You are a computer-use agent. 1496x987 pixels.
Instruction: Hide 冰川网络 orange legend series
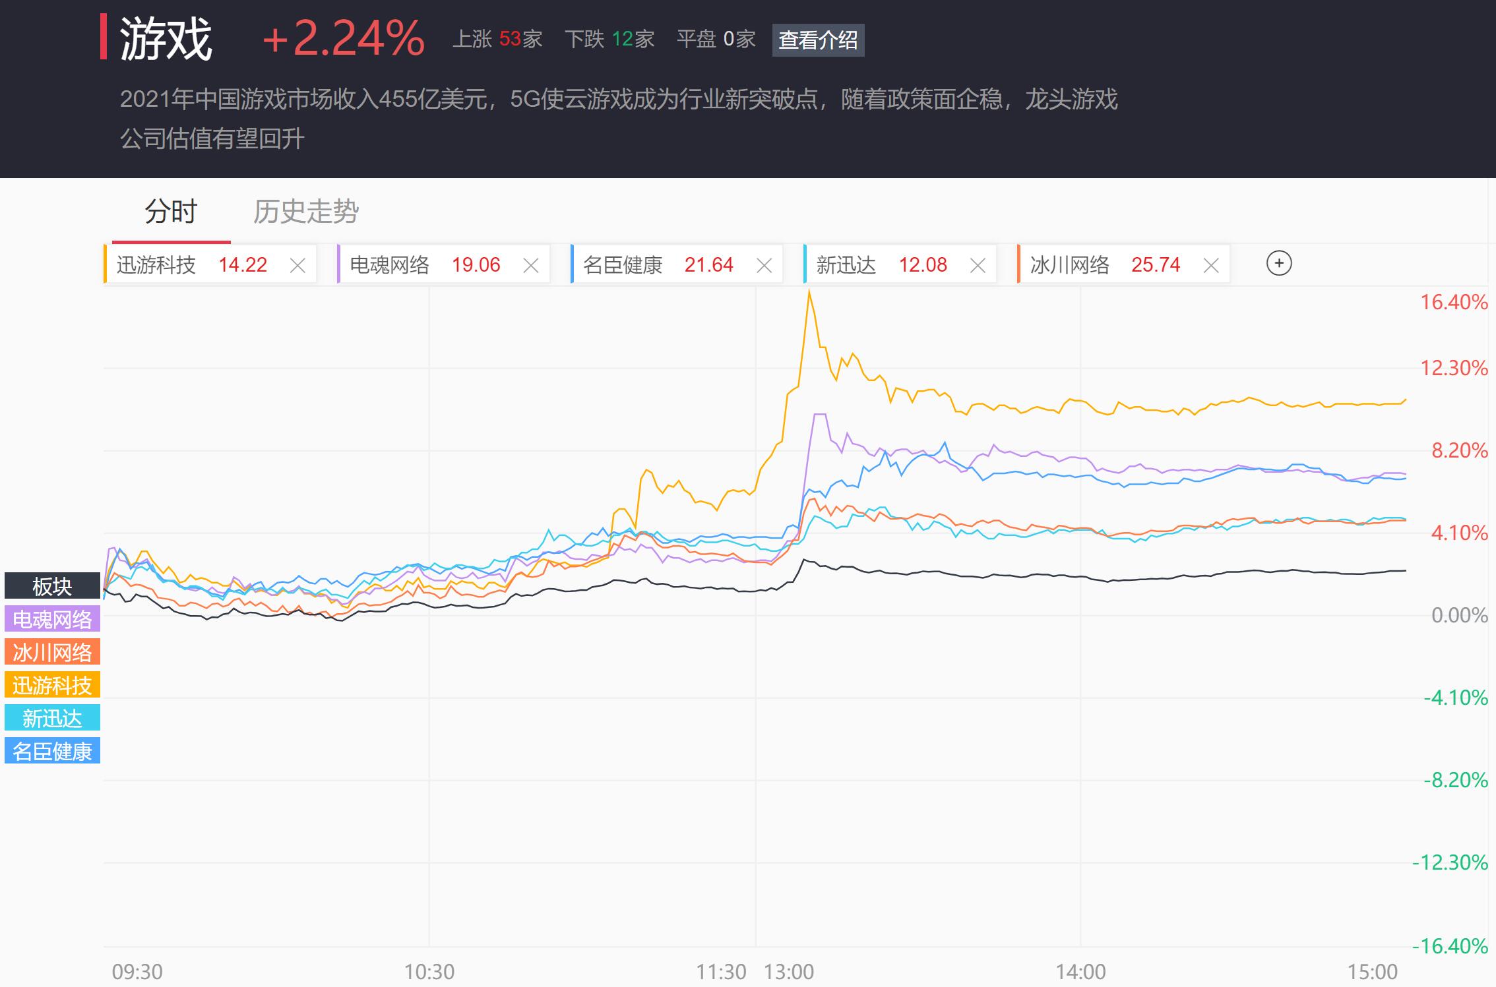pyautogui.click(x=52, y=652)
